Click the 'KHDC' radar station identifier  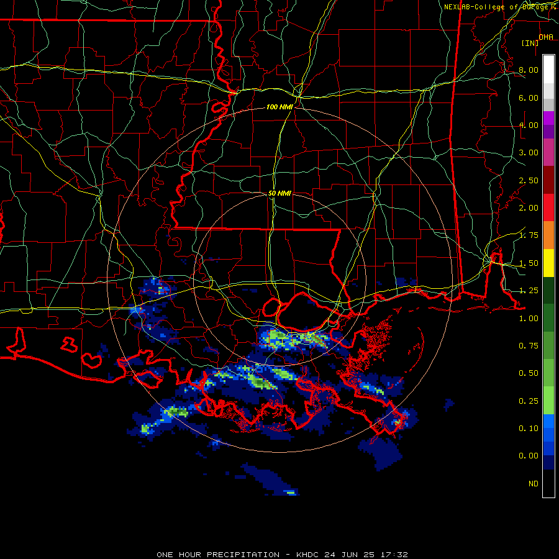coord(307,555)
